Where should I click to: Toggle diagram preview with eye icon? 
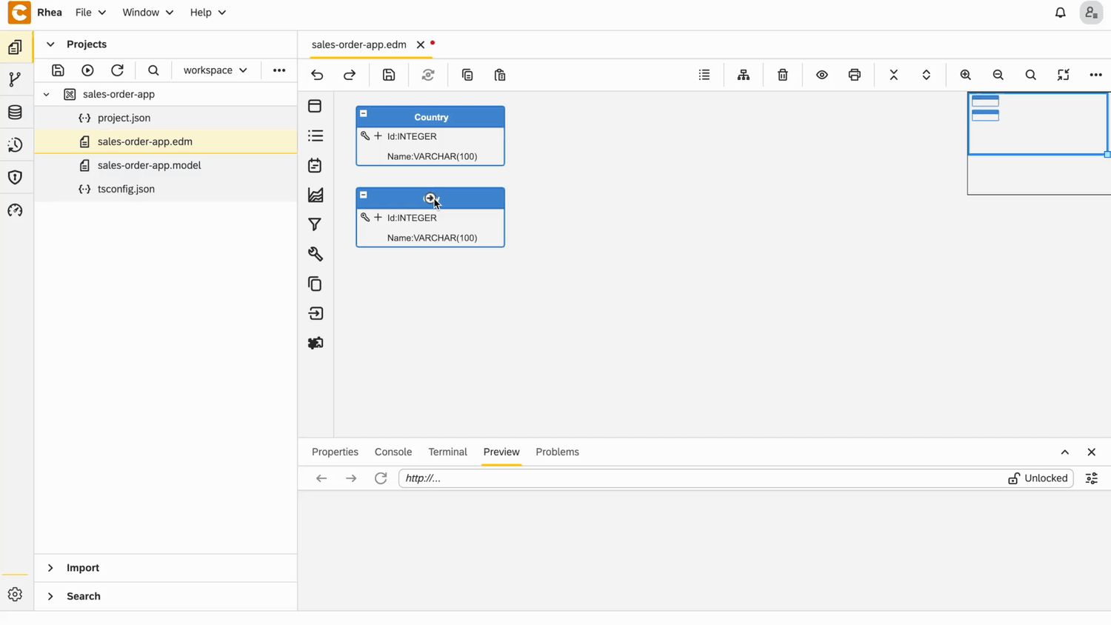822,75
